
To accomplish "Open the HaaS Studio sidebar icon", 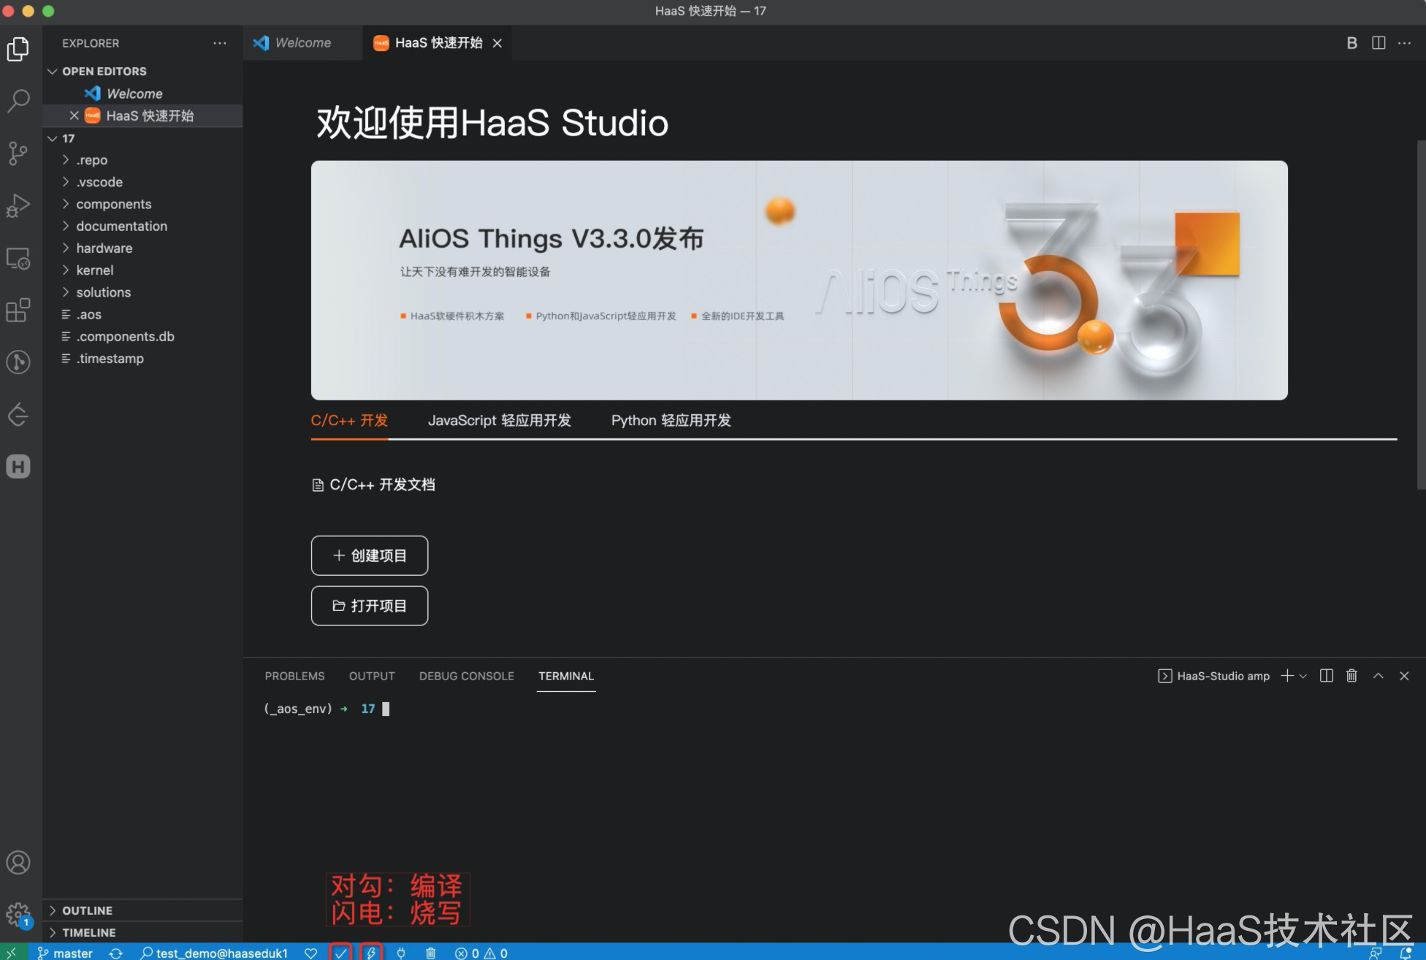I will pos(18,466).
